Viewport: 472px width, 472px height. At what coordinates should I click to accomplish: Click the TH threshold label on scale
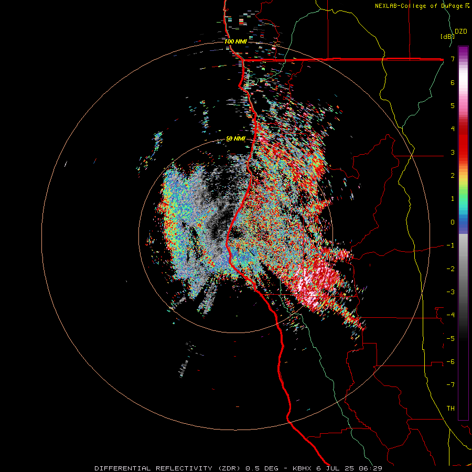450,409
